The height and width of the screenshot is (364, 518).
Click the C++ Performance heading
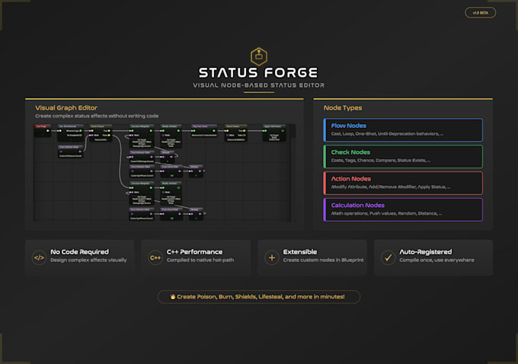pos(194,252)
